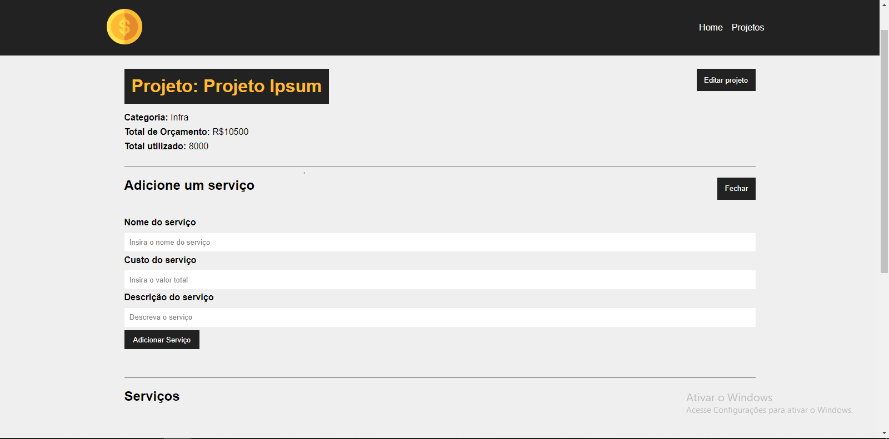This screenshot has height=439, width=889.
Task: Click the scrollbar up arrow
Action: pos(884,4)
